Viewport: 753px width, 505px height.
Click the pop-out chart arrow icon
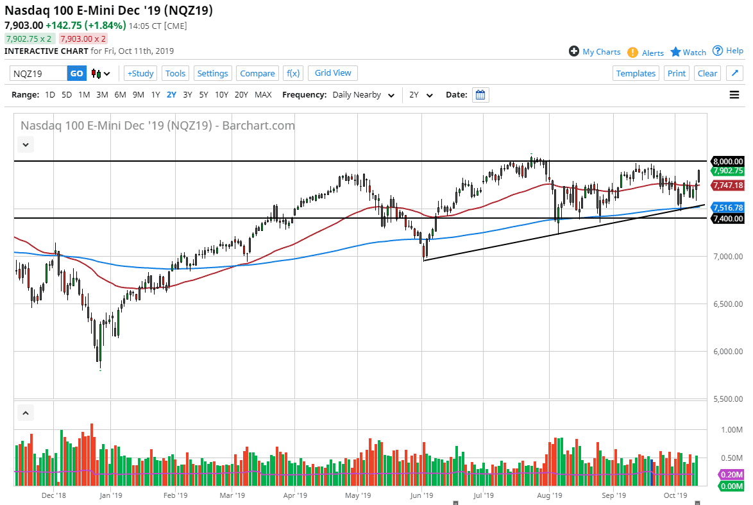pos(734,73)
